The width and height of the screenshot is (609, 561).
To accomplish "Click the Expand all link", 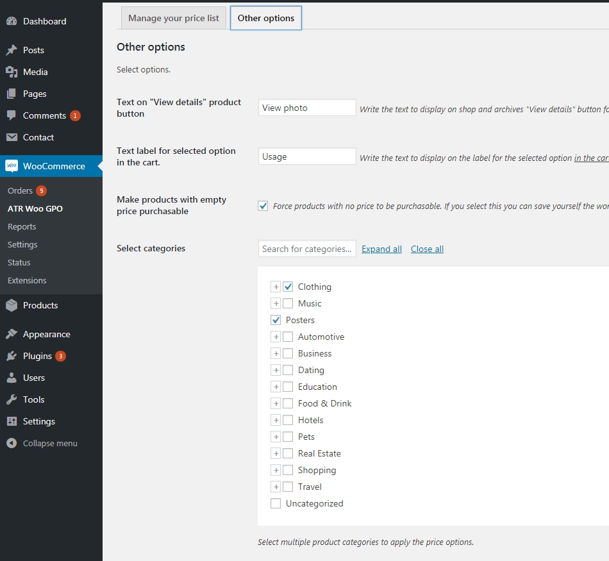I will (x=382, y=249).
